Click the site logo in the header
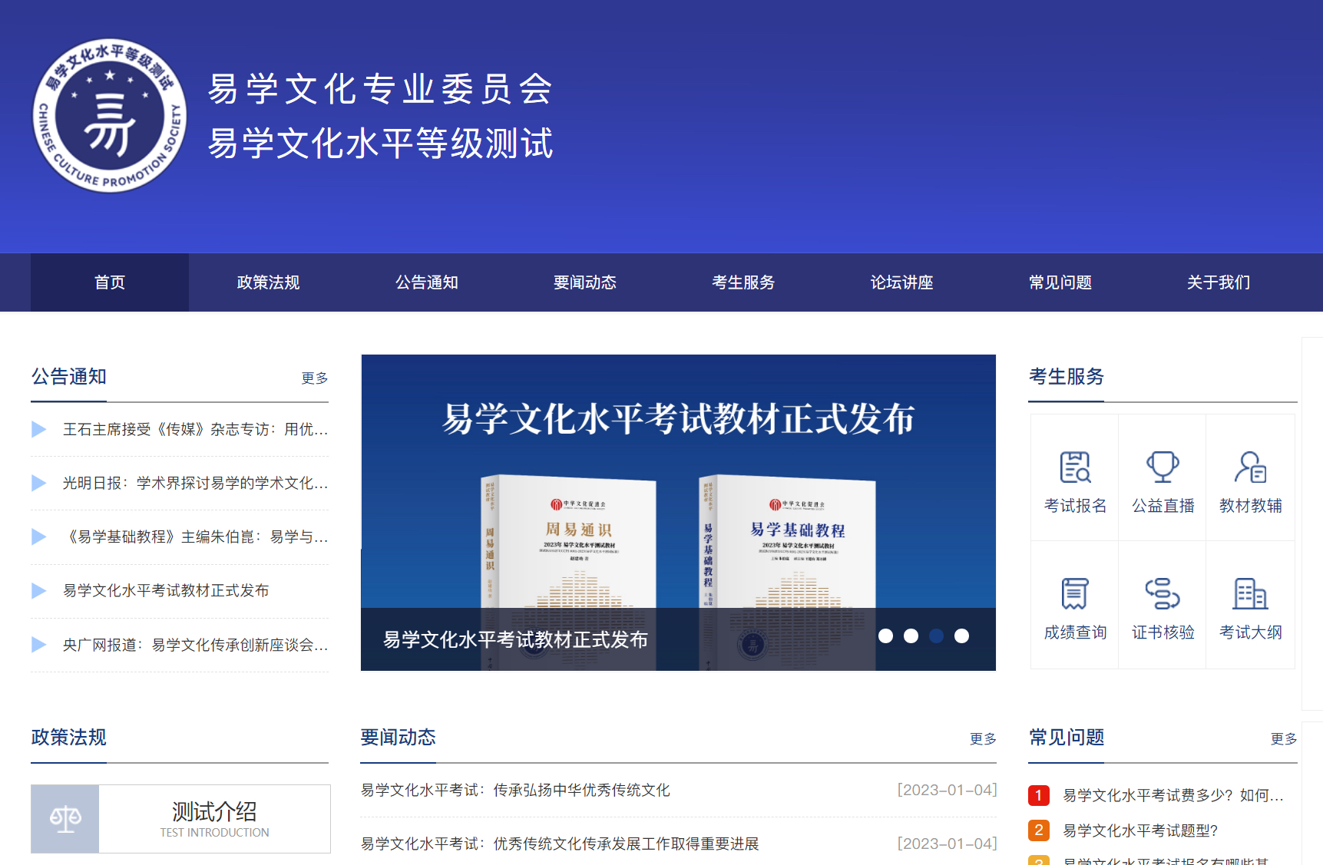Viewport: 1323px width, 865px height. point(110,115)
